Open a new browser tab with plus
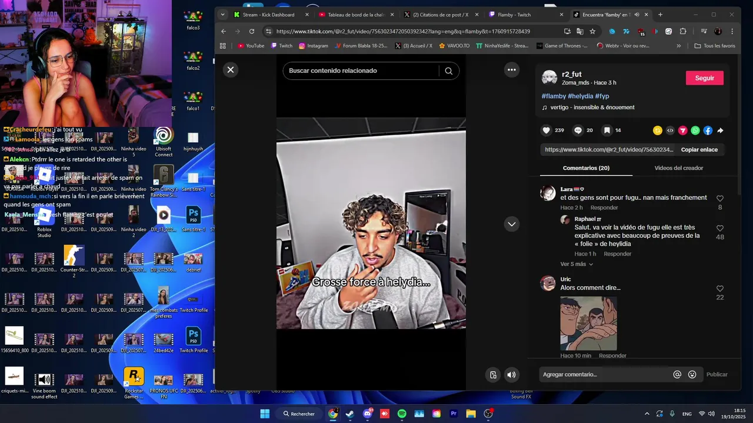Image resolution: width=753 pixels, height=423 pixels. [660, 15]
